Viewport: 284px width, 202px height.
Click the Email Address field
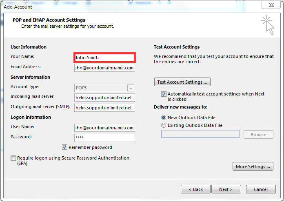[x=104, y=68]
